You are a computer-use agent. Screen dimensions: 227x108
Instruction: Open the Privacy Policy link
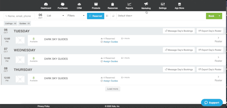[44, 106]
